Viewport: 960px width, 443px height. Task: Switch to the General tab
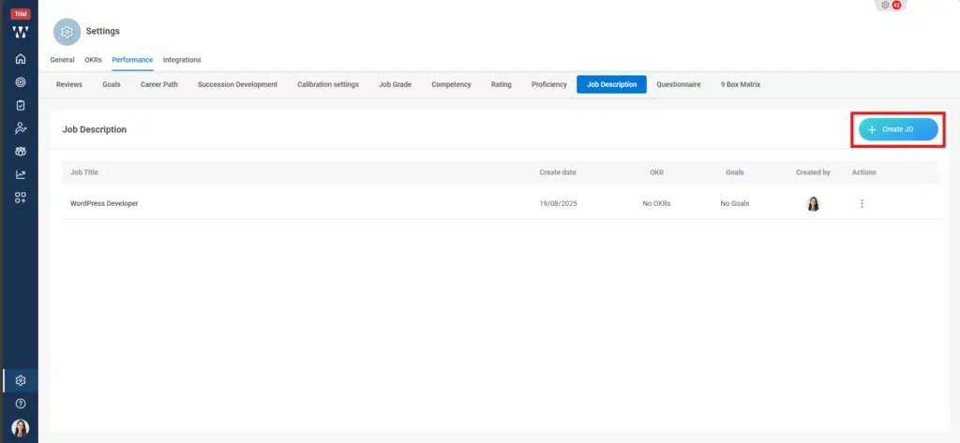(x=63, y=60)
